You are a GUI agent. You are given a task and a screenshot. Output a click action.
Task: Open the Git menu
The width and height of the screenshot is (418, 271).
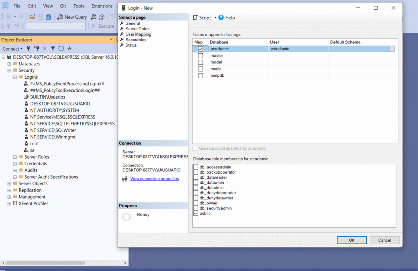(63, 6)
